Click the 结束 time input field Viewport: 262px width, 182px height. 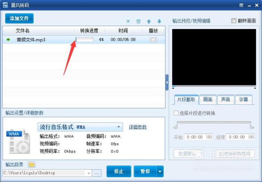pyautogui.click(x=237, y=137)
